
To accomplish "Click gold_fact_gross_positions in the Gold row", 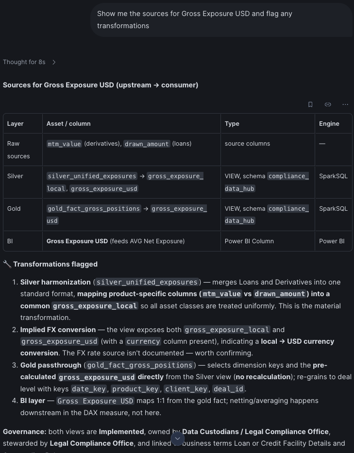I will point(94,209).
